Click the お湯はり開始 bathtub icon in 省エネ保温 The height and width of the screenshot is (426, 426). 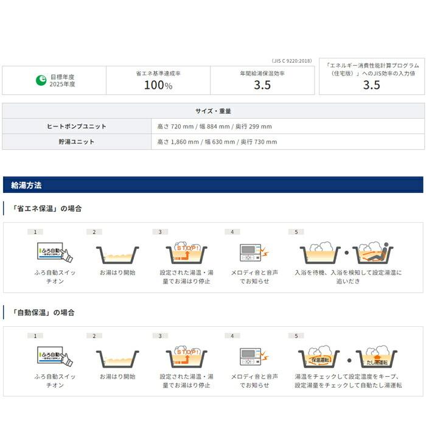(x=117, y=255)
